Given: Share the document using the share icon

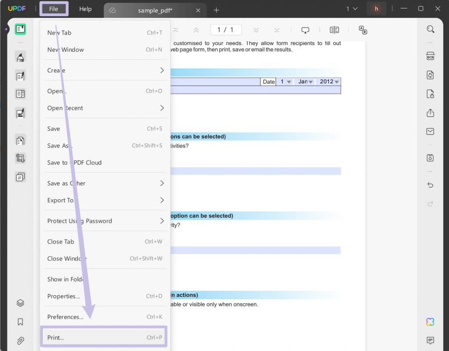Looking at the screenshot, I should click(430, 113).
